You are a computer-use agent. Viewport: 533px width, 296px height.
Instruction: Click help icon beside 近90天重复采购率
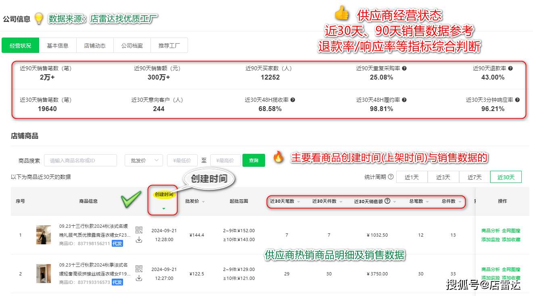click(x=404, y=69)
